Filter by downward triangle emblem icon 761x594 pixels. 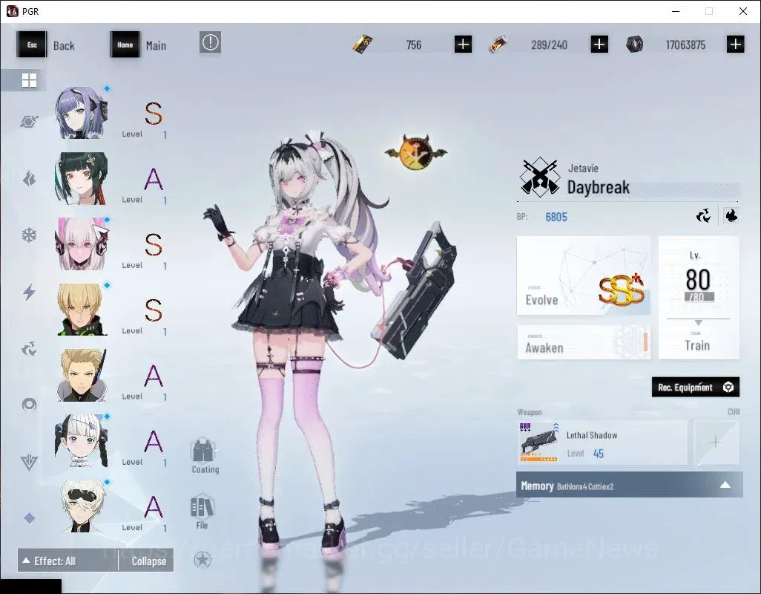[x=29, y=462]
